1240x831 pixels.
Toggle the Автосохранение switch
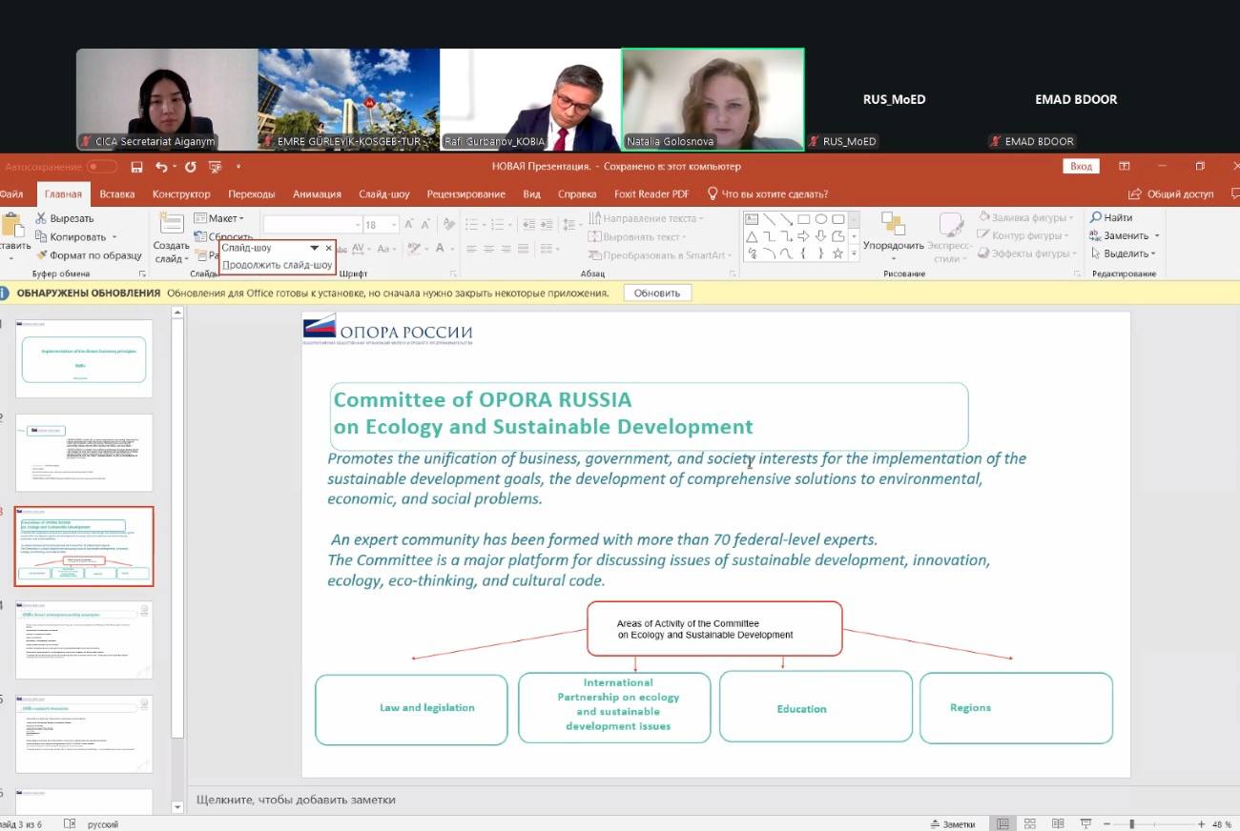101,167
